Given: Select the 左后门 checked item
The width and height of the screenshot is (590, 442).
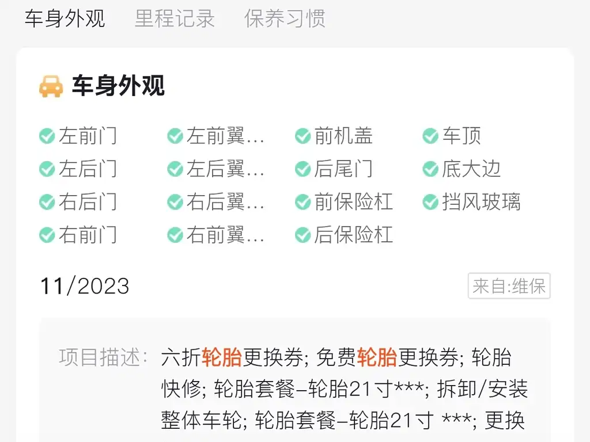Looking at the screenshot, I should point(78,169).
